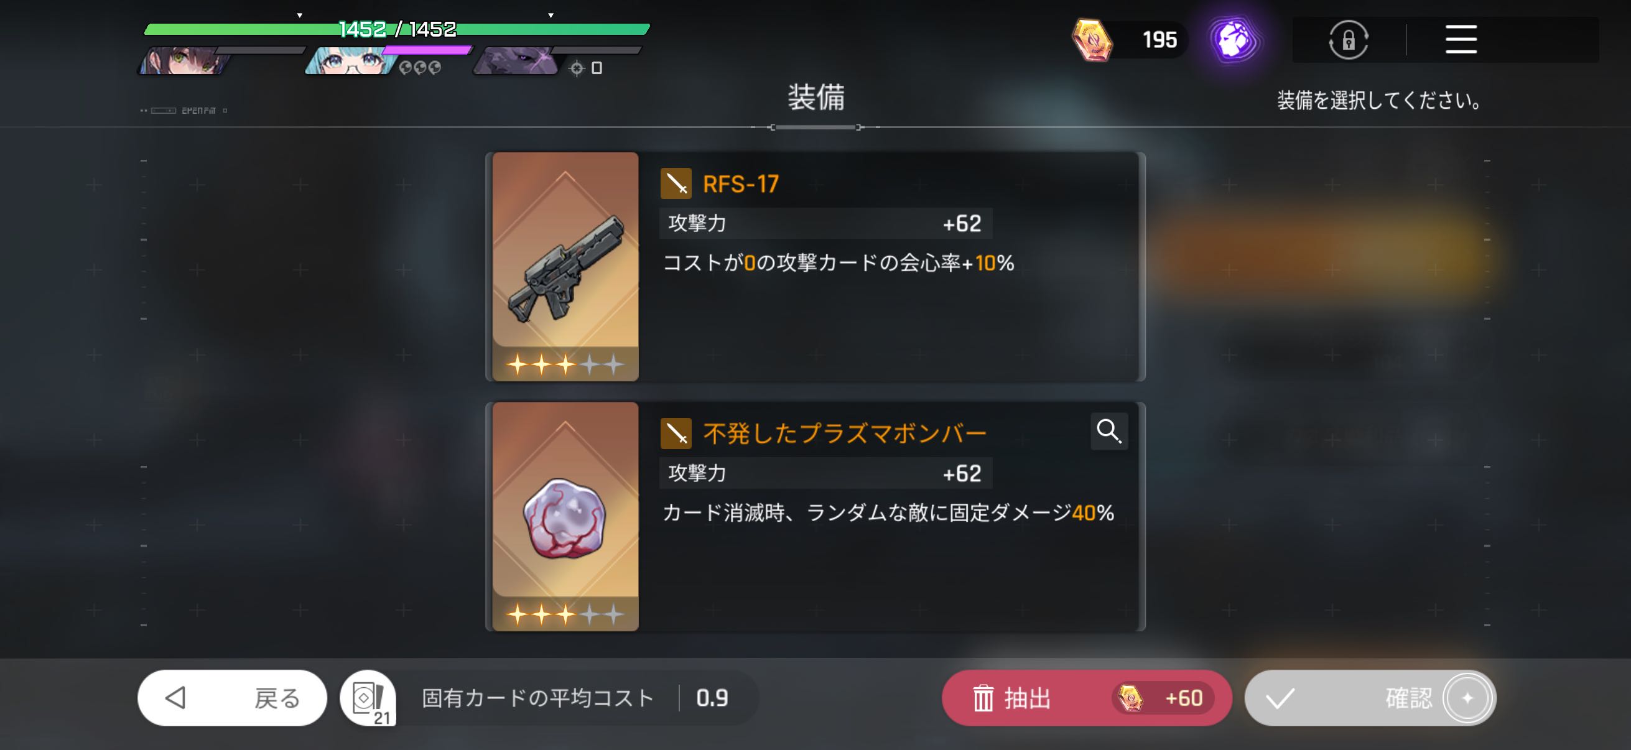
Task: Tap the dark-haired character portrait
Action: click(x=185, y=61)
